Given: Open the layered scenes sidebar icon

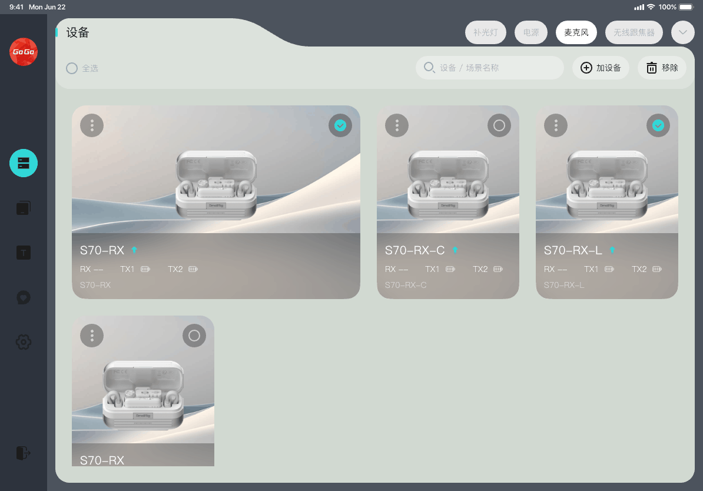Looking at the screenshot, I should click(24, 208).
